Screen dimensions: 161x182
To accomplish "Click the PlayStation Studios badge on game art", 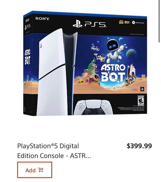I will pos(142,89).
